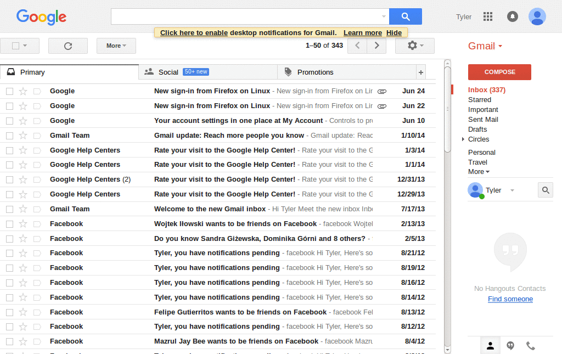Switch to the Promotions tab
Image resolution: width=562 pixels, height=354 pixels.
click(x=347, y=72)
